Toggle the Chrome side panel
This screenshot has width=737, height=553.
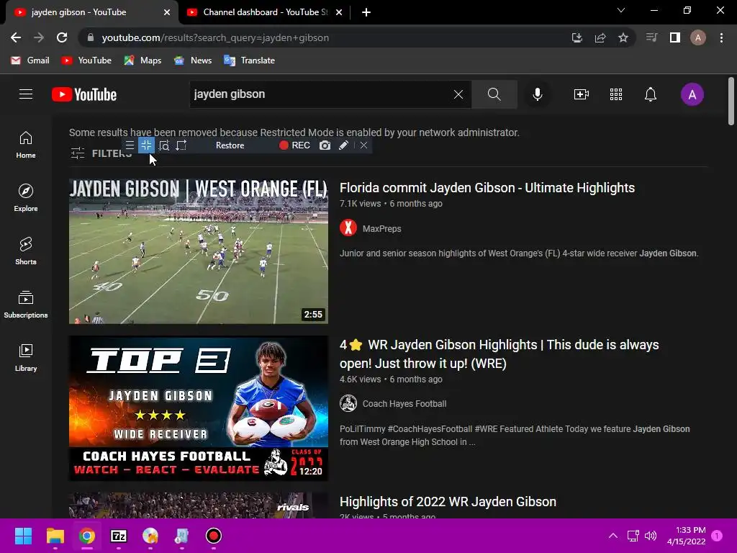tap(675, 37)
